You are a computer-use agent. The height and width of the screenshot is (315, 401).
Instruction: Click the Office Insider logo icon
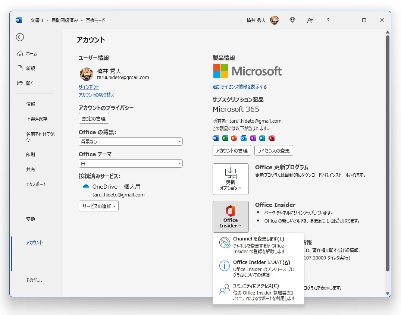(x=231, y=210)
